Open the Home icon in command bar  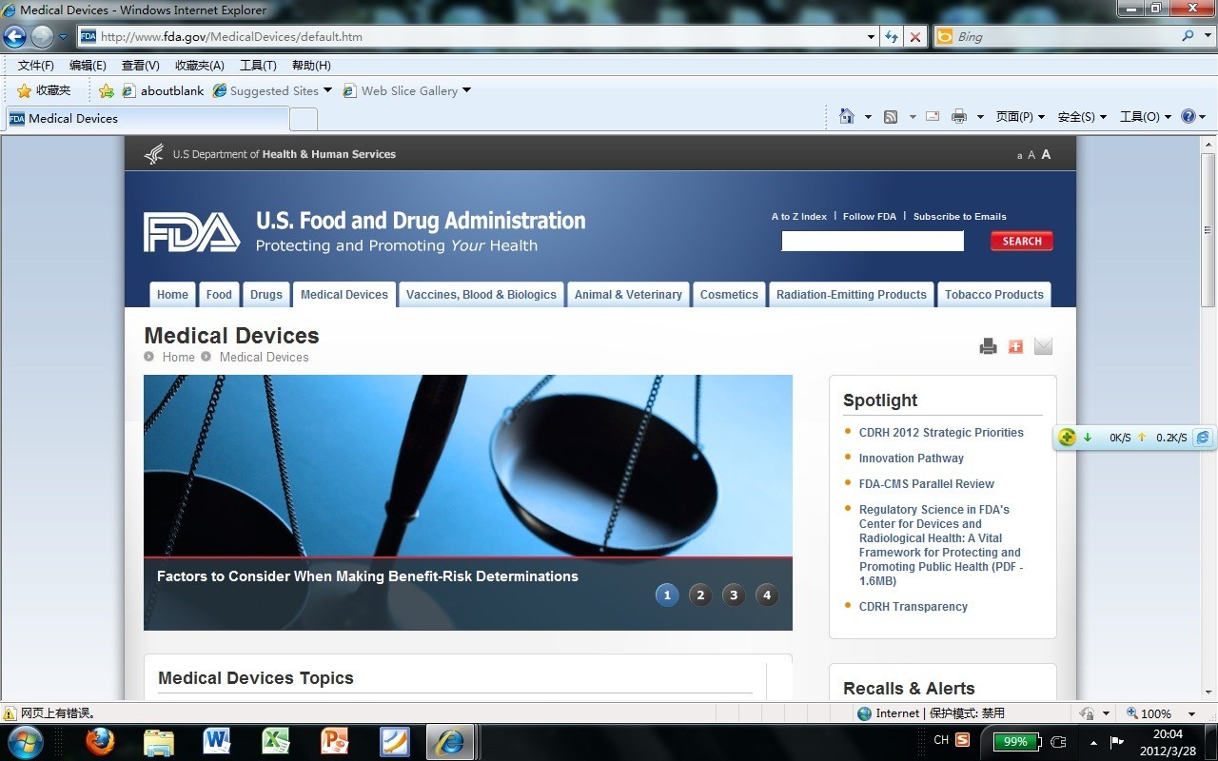coord(847,116)
